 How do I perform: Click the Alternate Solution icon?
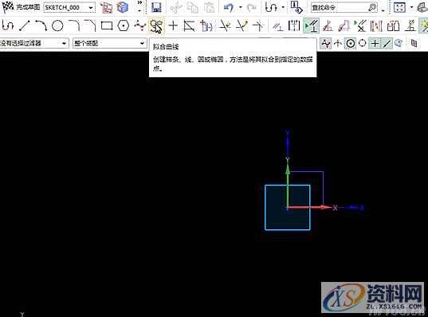393,26
